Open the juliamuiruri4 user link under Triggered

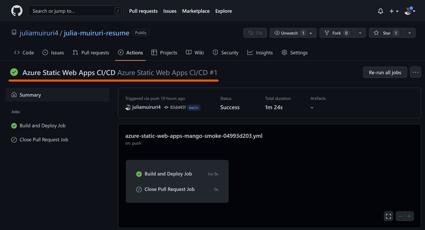pos(146,107)
